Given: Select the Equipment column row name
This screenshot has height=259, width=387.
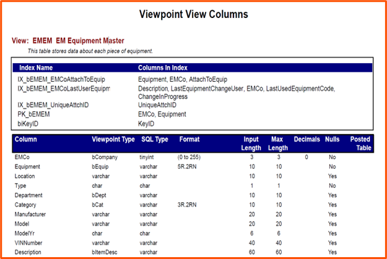Looking at the screenshot, I should point(27,166).
